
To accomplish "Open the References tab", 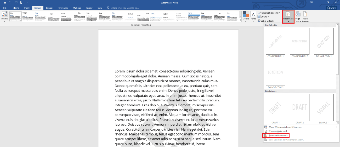I will click(63, 8).
